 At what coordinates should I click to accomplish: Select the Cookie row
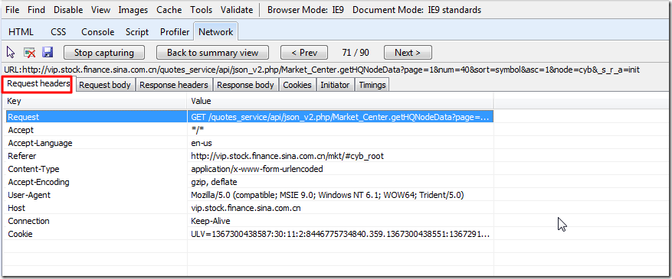(250, 234)
